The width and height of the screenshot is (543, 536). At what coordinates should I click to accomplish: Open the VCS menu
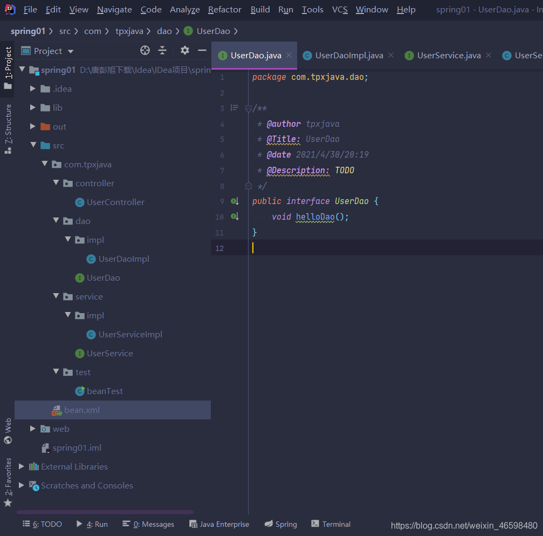(340, 10)
